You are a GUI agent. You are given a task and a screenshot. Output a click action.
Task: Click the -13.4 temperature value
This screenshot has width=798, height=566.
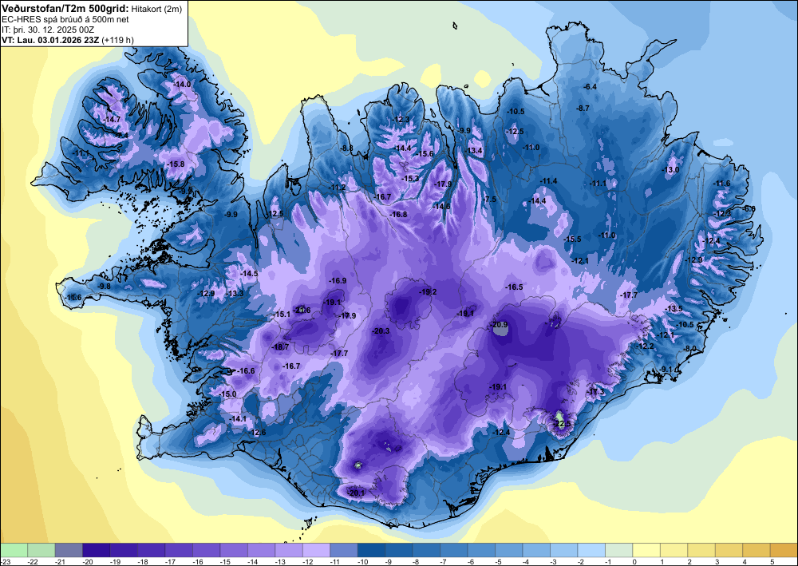[474, 151]
